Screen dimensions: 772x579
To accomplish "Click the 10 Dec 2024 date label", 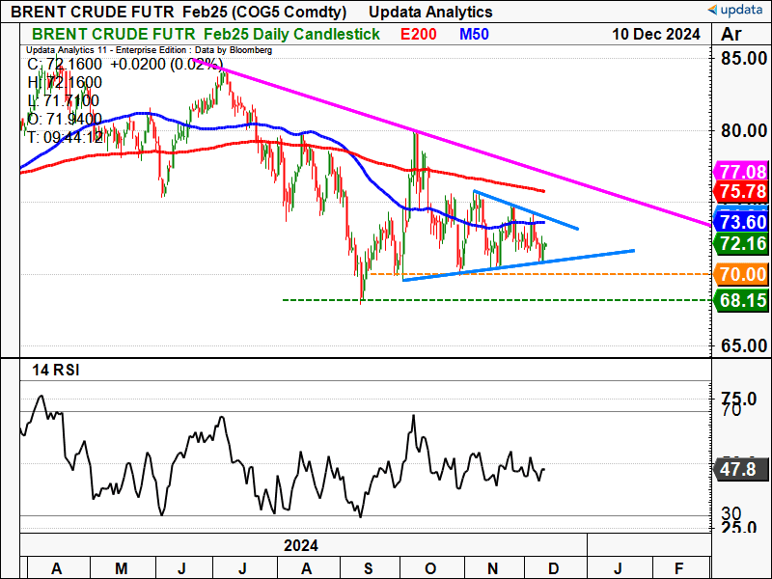I will (656, 34).
